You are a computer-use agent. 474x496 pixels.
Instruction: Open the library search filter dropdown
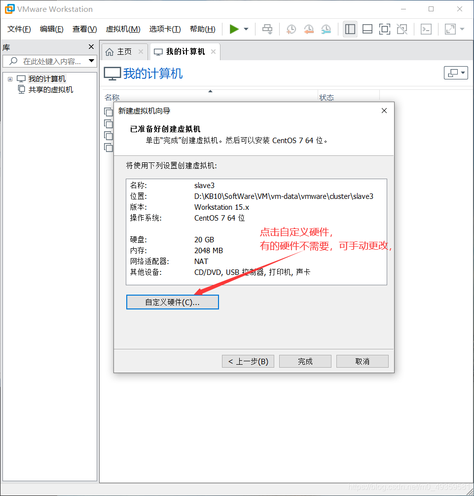(x=92, y=61)
